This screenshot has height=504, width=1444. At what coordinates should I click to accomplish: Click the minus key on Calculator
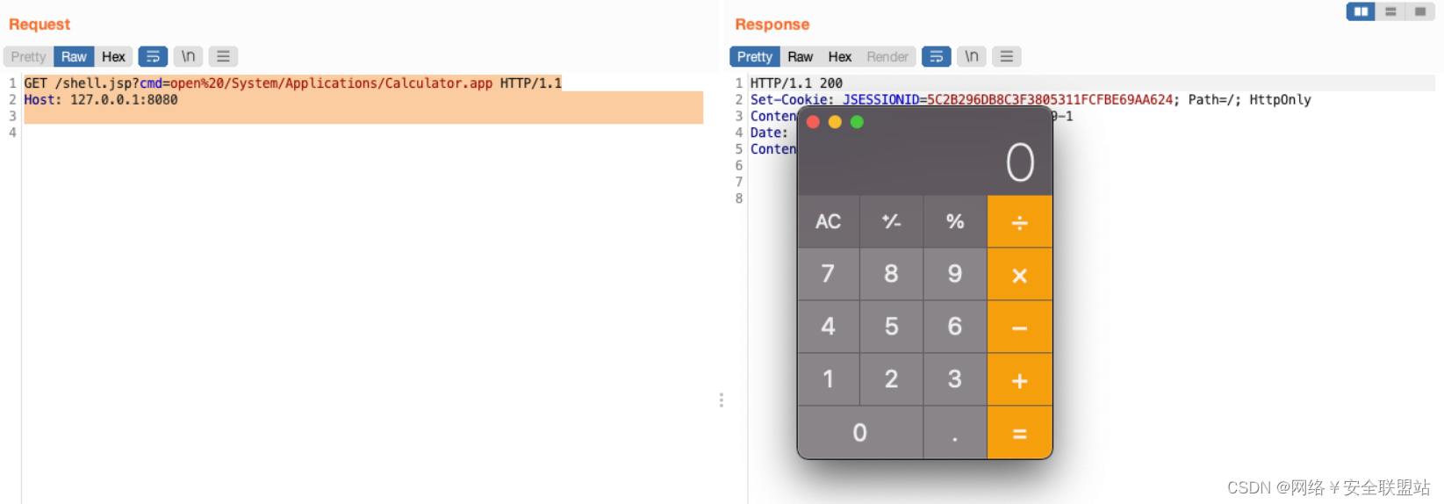point(1019,328)
